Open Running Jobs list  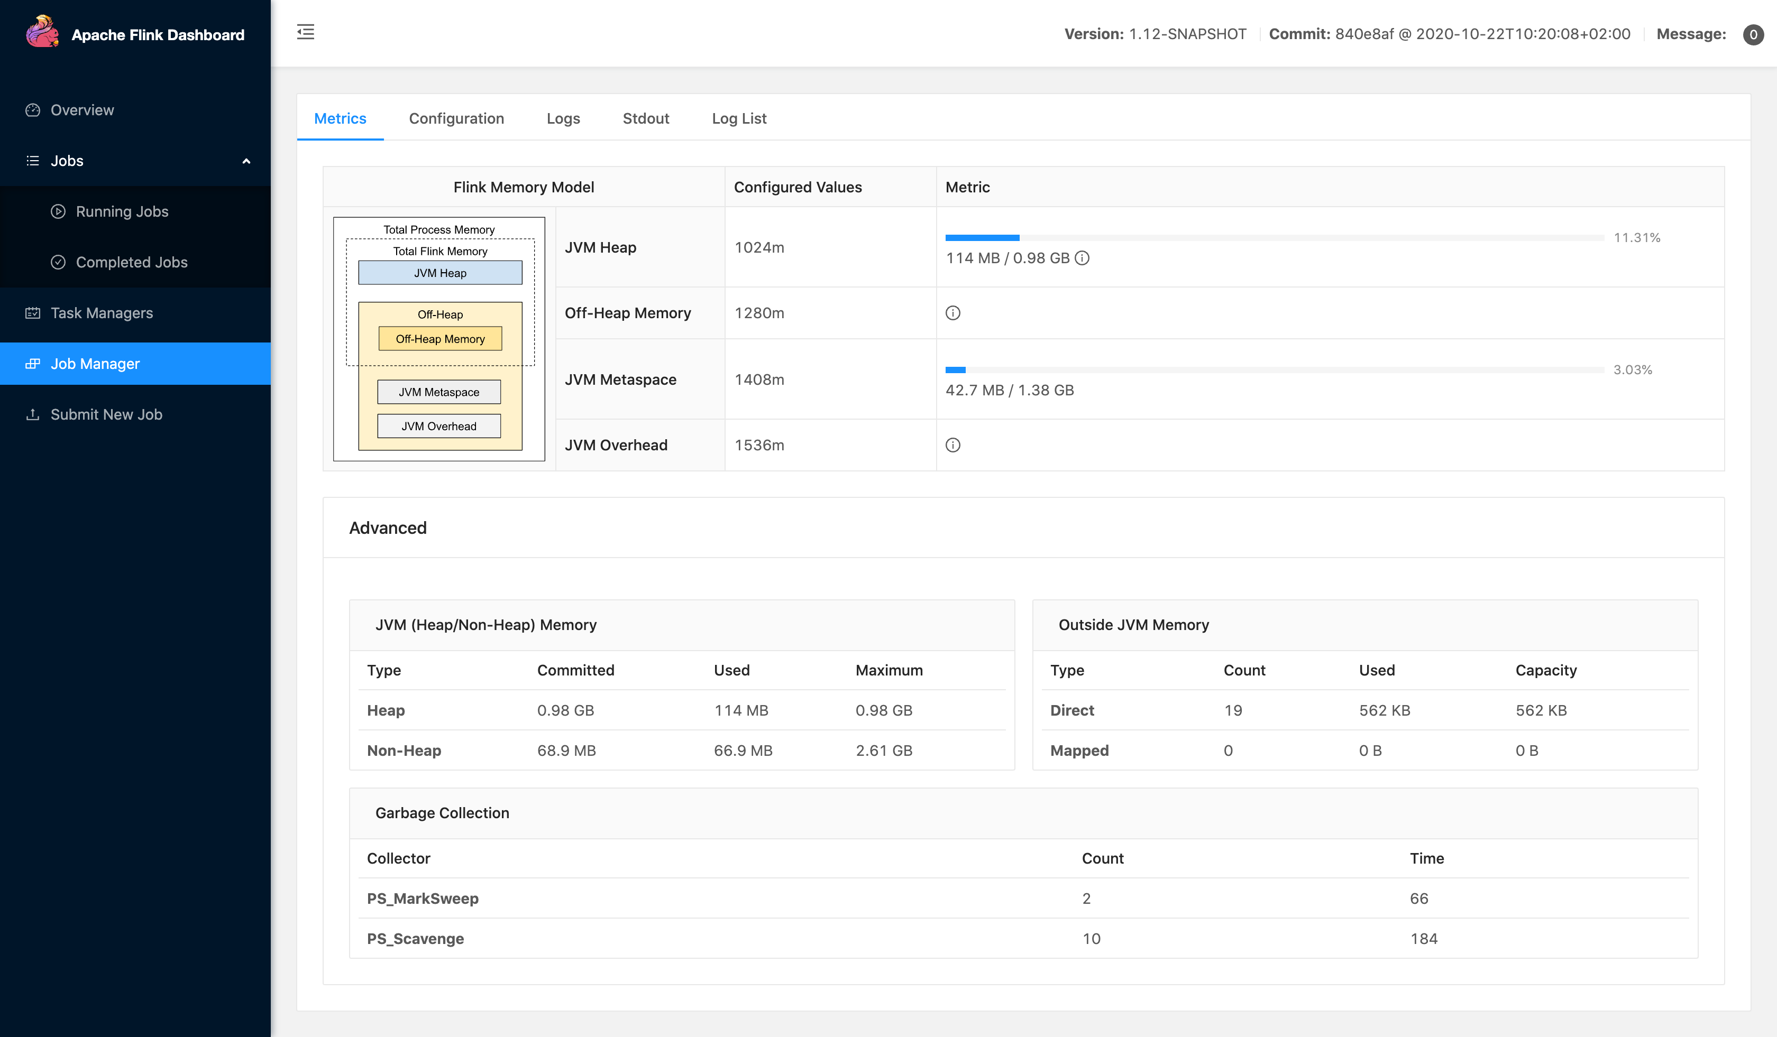click(122, 211)
